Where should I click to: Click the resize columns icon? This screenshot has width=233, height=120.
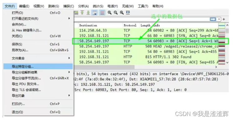point(128,13)
